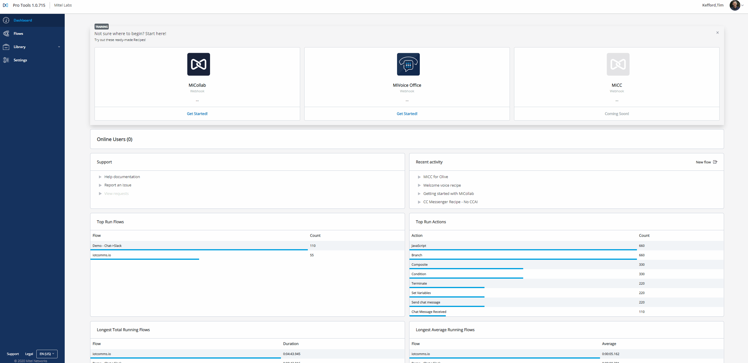Click arrow beside Help documentation

[x=100, y=177]
